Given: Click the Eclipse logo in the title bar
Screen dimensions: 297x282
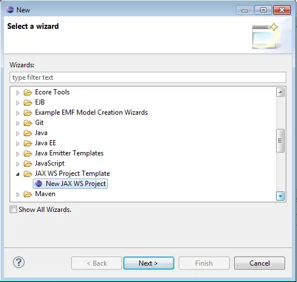Looking at the screenshot, I should click(10, 10).
